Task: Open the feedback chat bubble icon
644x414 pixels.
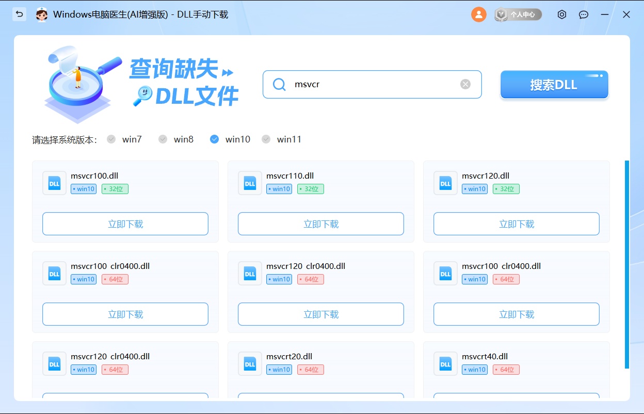Action: pyautogui.click(x=584, y=14)
